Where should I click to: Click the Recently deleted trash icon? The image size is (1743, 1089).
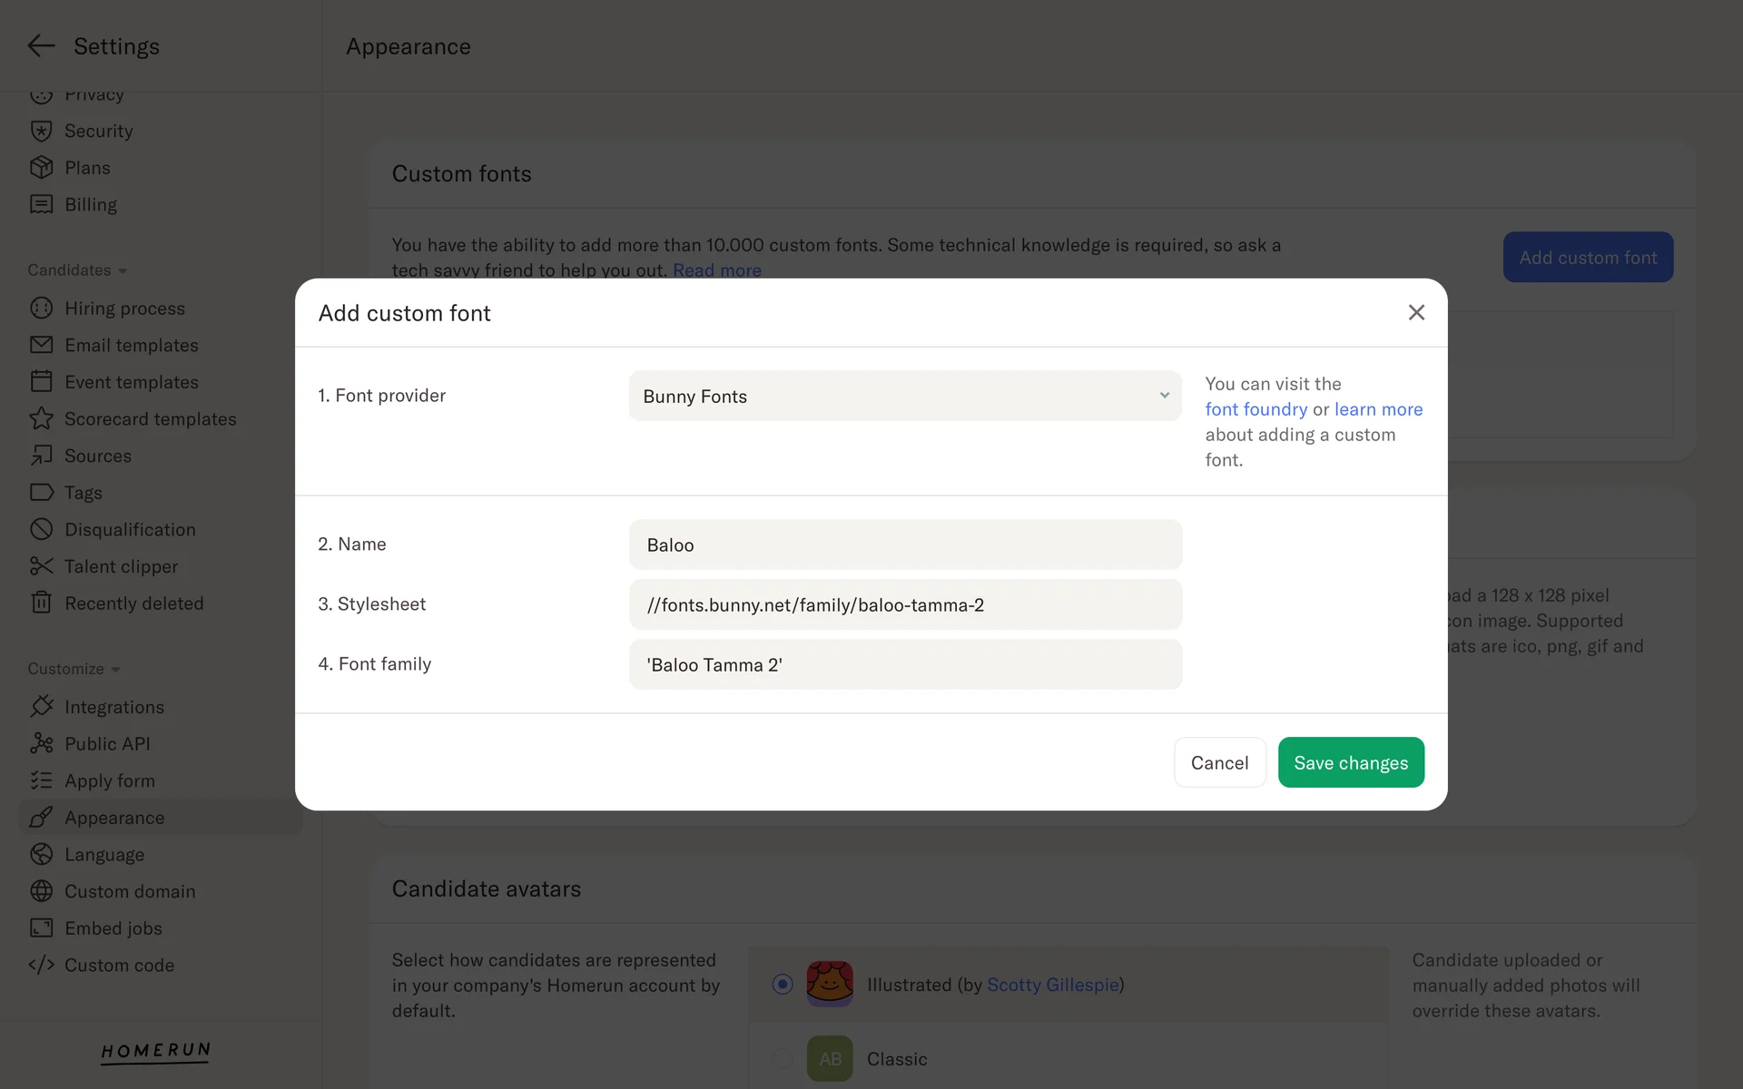(x=41, y=603)
